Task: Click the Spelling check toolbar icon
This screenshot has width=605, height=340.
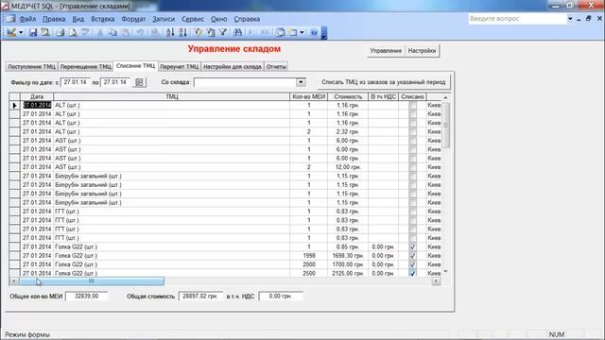Action: click(85, 32)
